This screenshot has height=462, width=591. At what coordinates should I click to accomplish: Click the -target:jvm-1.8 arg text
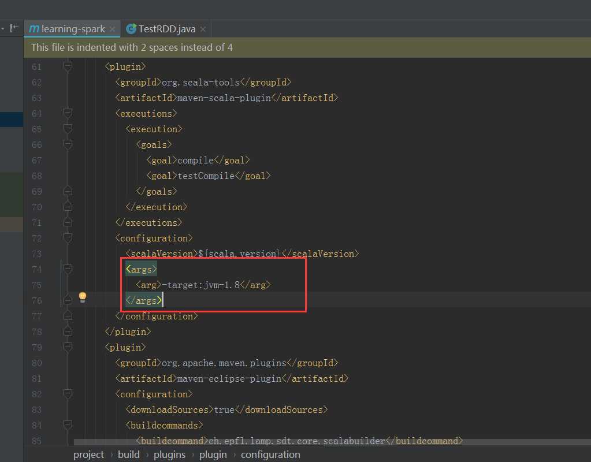201,285
